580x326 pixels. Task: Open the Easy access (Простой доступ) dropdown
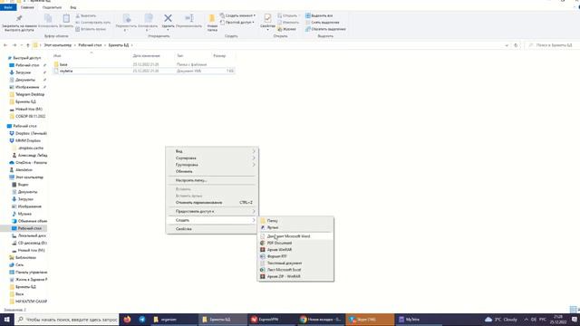point(237,22)
